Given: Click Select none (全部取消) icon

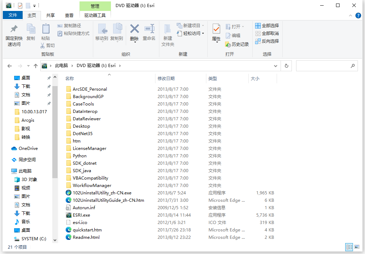Looking at the screenshot, I should click(x=258, y=34).
